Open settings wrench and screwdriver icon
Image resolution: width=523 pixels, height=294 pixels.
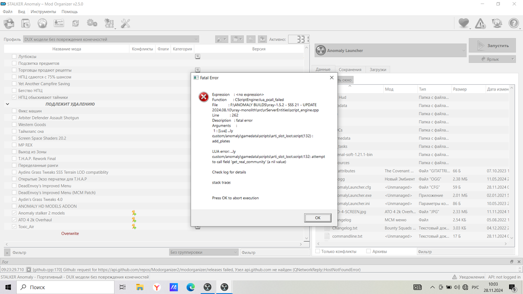pyautogui.click(x=126, y=23)
